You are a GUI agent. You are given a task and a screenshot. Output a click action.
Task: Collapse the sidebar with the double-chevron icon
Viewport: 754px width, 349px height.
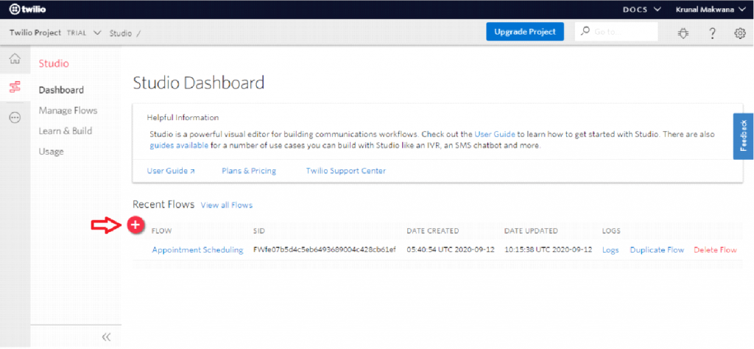pyautogui.click(x=107, y=336)
